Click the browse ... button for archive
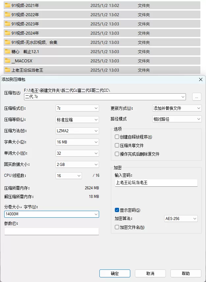 [x=197, y=97]
